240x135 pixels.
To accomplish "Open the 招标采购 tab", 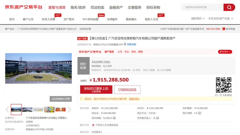I will coord(153,7).
